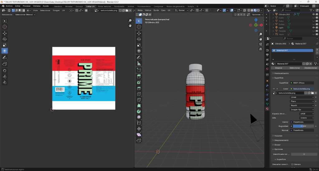Select the Annotate tool in 3D viewport
Image resolution: width=319 pixels, height=171 pixels.
[x=139, y=57]
